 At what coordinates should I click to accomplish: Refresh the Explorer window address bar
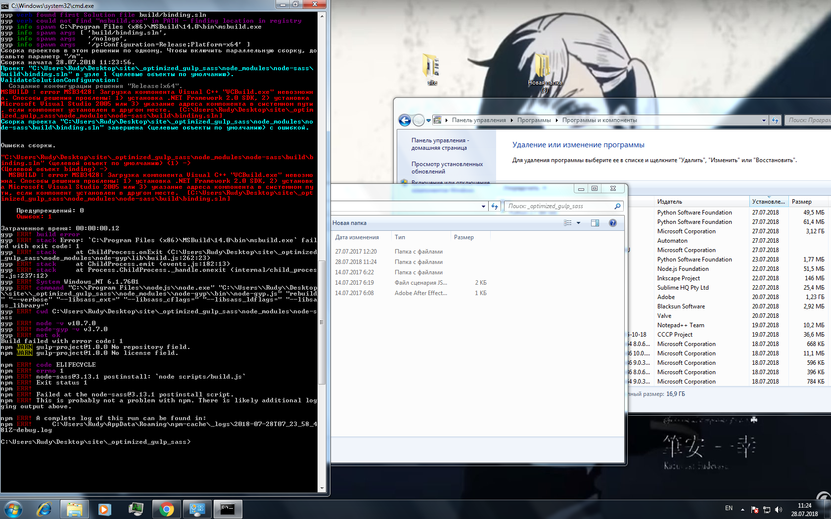tap(494, 206)
